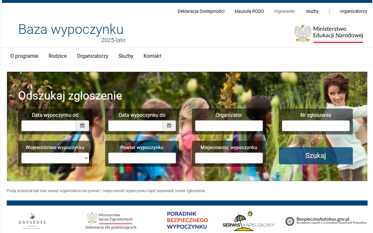Image resolution: width=373 pixels, height=233 pixels.
Task: Open the Odyseusz logo link
Action: point(32,221)
